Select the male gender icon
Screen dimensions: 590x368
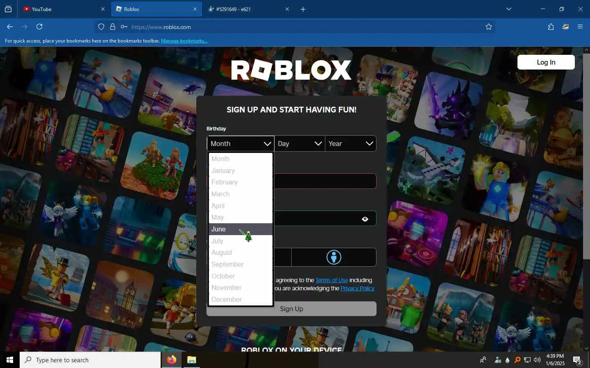(334, 257)
